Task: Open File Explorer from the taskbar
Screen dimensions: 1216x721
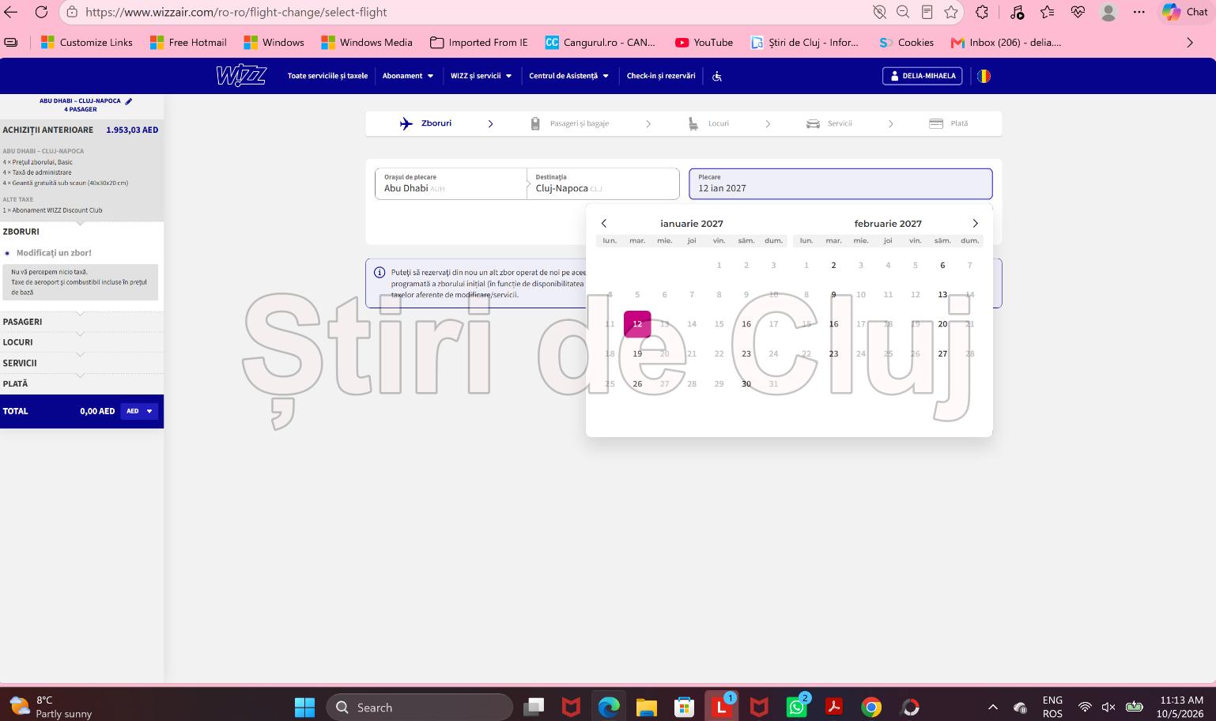Action: pos(646,707)
